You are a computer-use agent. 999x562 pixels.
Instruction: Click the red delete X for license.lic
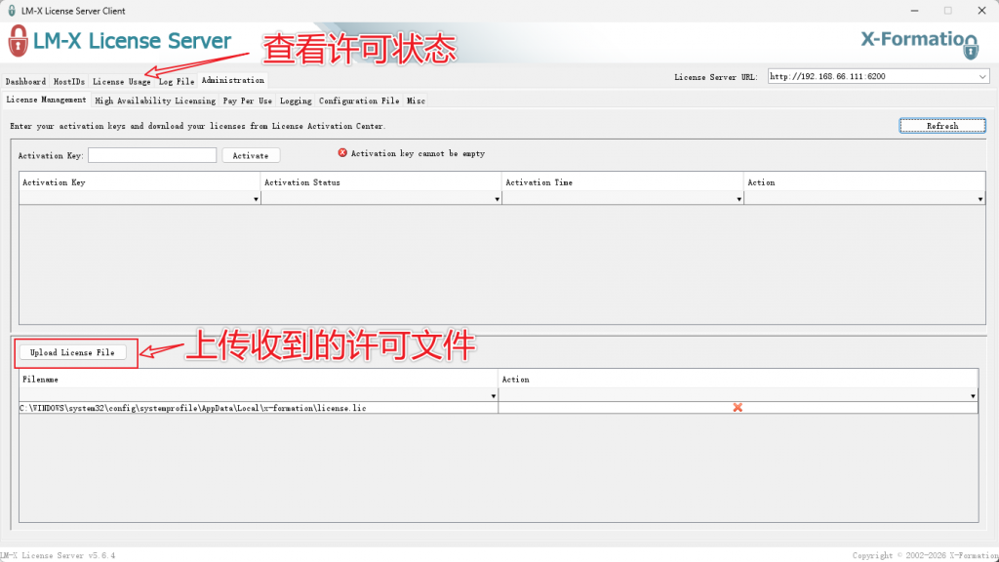pyautogui.click(x=738, y=407)
